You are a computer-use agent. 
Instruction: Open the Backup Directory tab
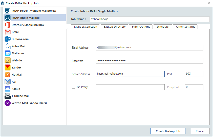115,27
